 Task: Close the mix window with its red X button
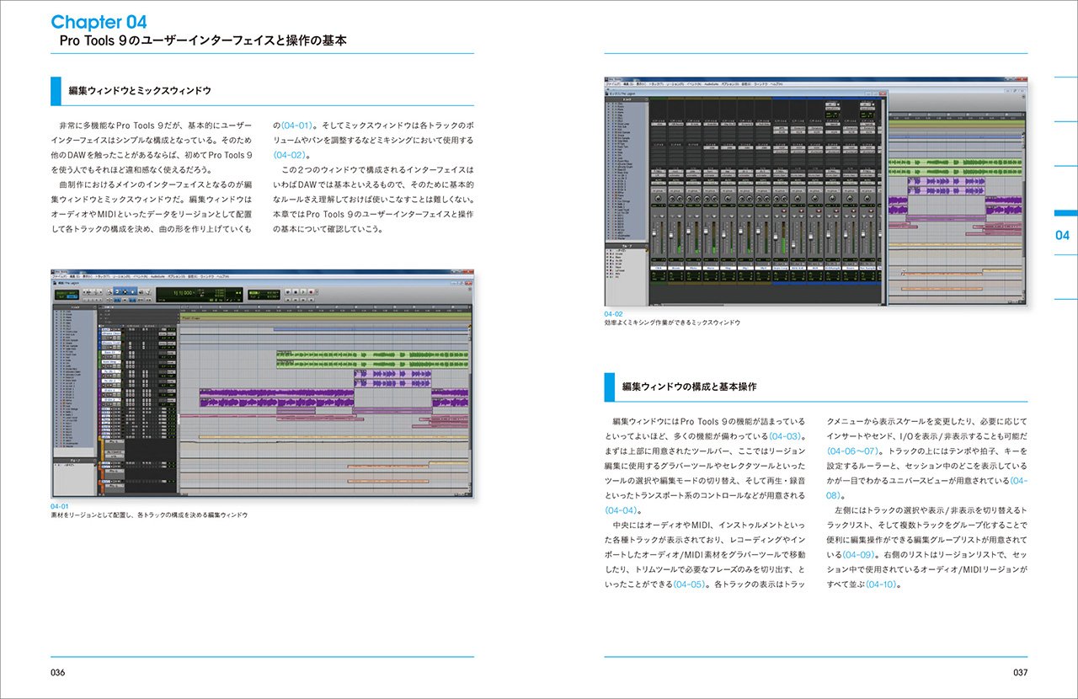pyautogui.click(x=883, y=93)
